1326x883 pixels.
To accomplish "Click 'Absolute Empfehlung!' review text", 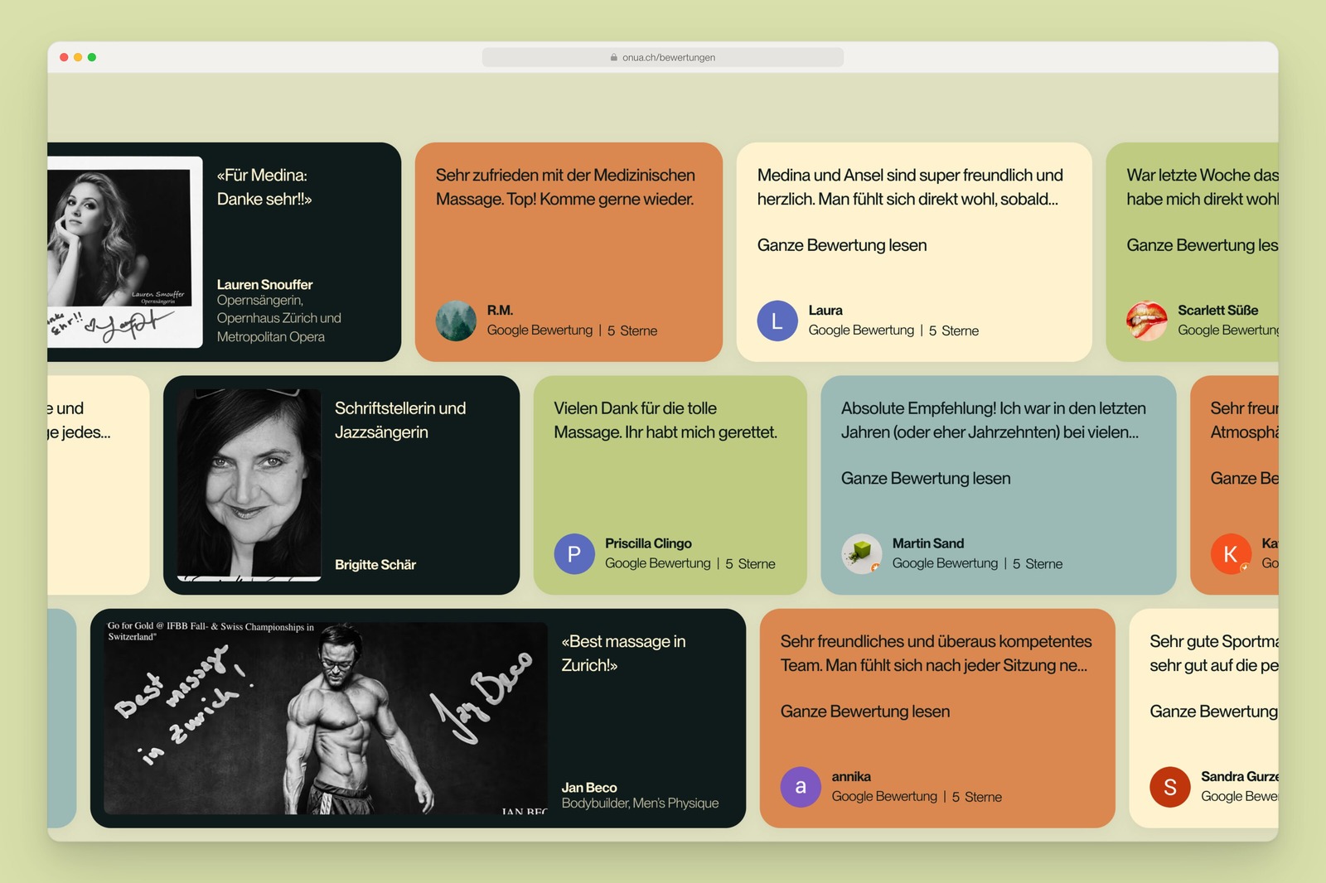I will pyautogui.click(x=994, y=420).
